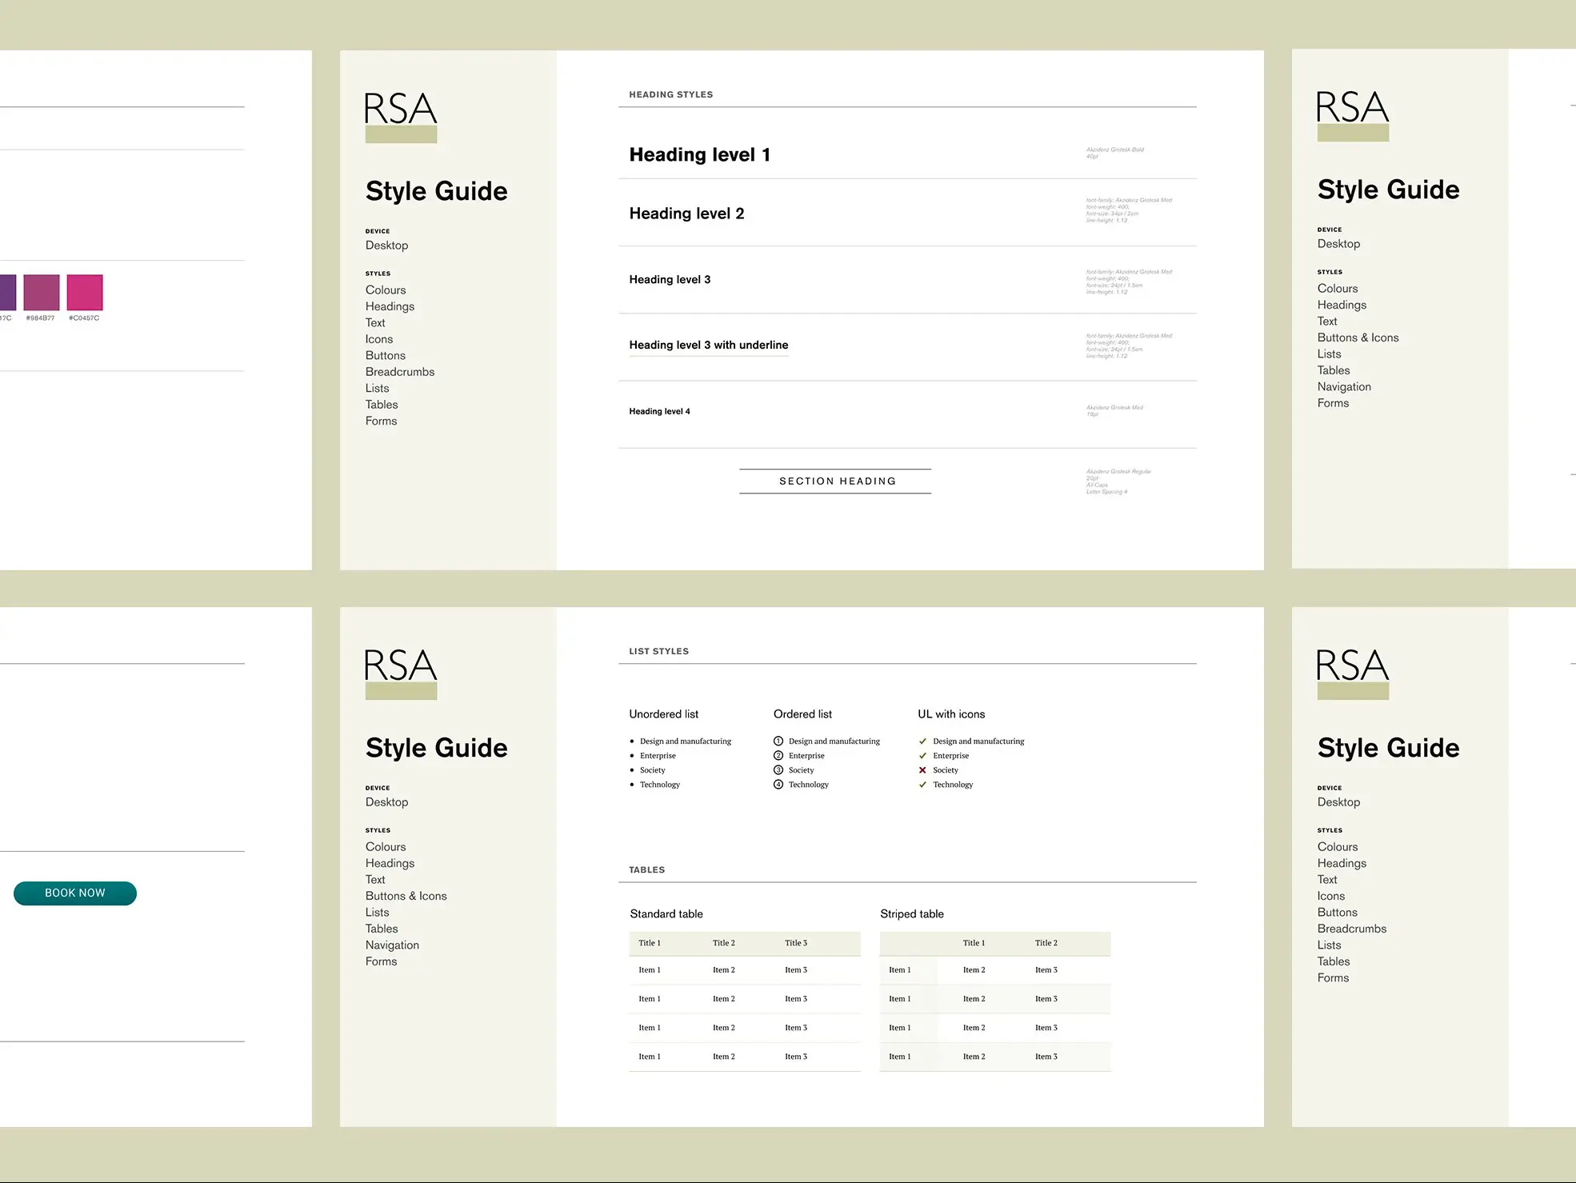This screenshot has height=1183, width=1576.
Task: Click the circled number 4 beside Technology
Action: click(x=778, y=785)
